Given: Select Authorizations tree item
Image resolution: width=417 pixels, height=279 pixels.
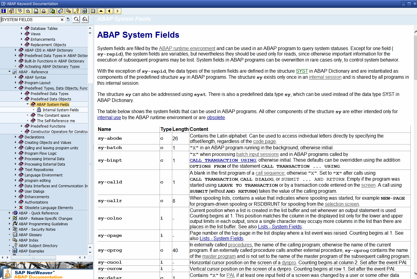Looking at the screenshot, I should tap(36, 202).
